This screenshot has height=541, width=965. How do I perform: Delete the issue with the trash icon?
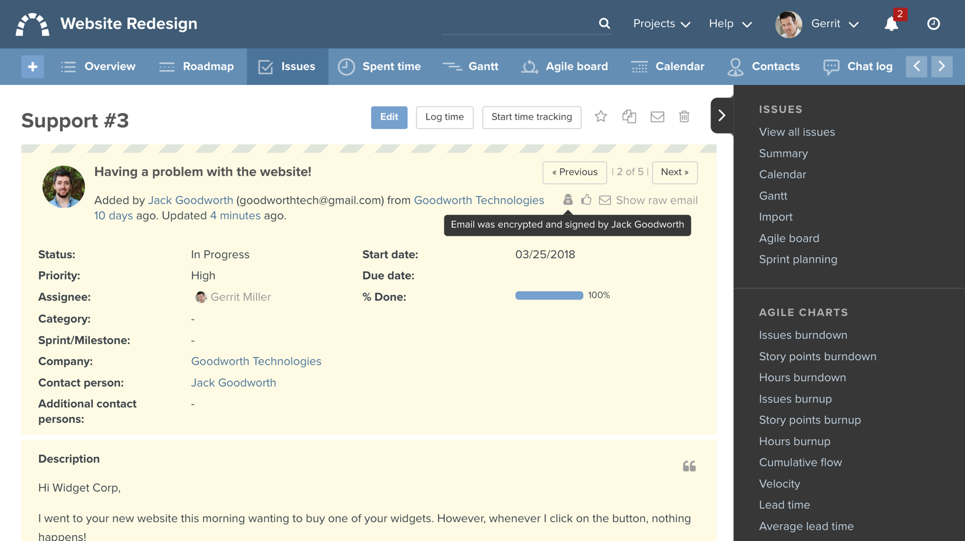684,117
